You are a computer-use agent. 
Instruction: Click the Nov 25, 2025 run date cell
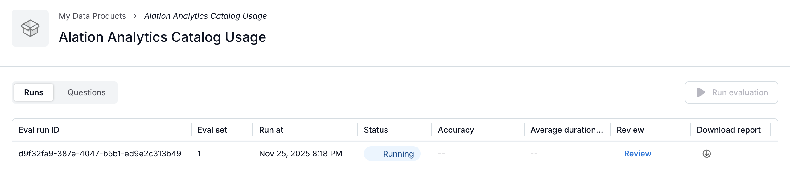pos(300,154)
